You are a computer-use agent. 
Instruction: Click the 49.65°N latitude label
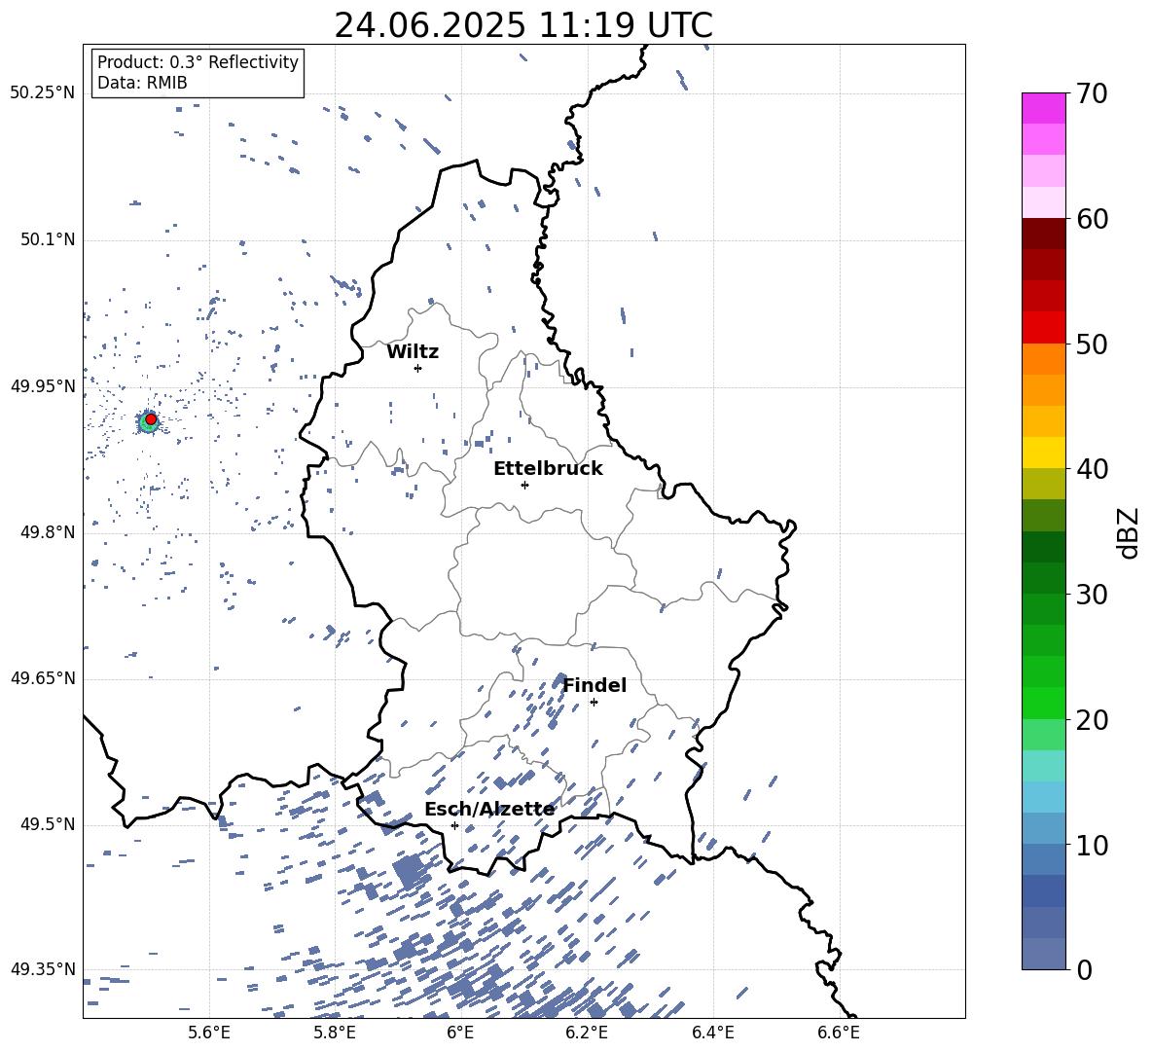pyautogui.click(x=43, y=678)
